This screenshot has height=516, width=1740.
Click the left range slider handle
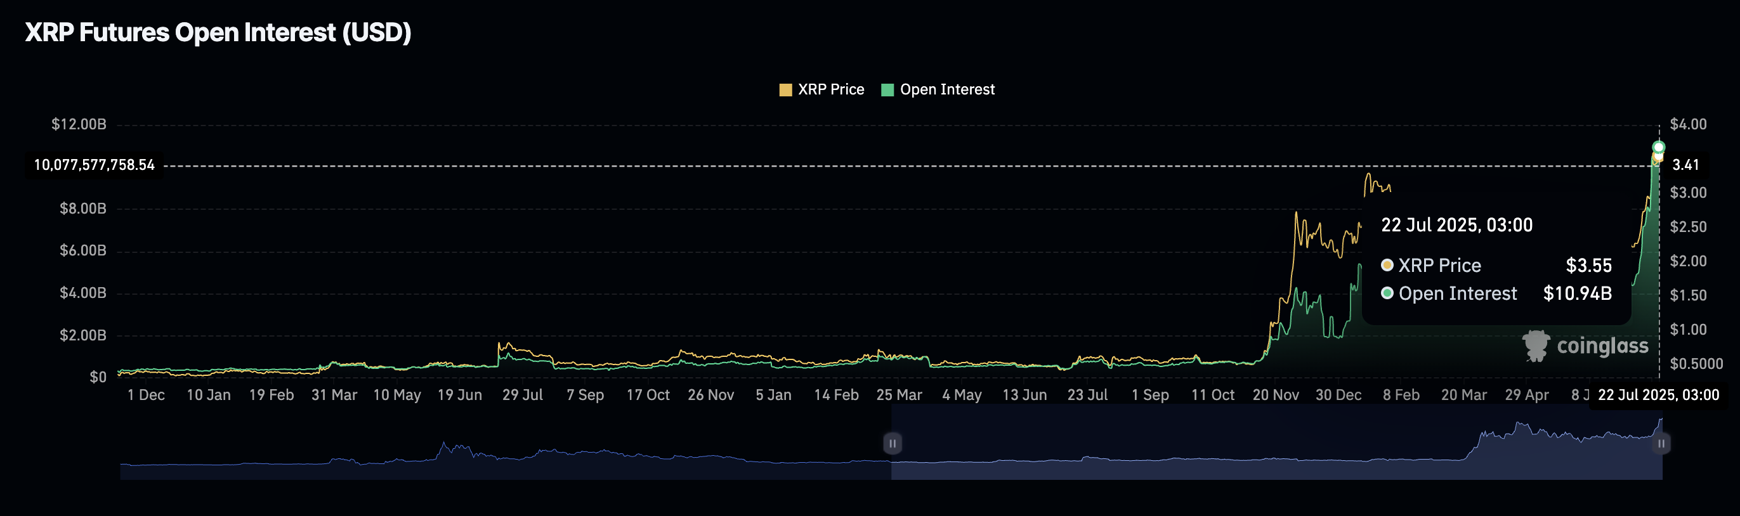tap(893, 444)
